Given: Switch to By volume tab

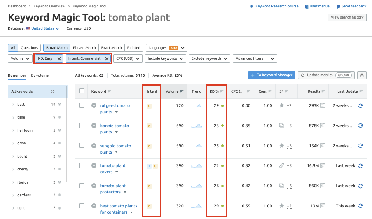Looking at the screenshot, I should pos(40,75).
